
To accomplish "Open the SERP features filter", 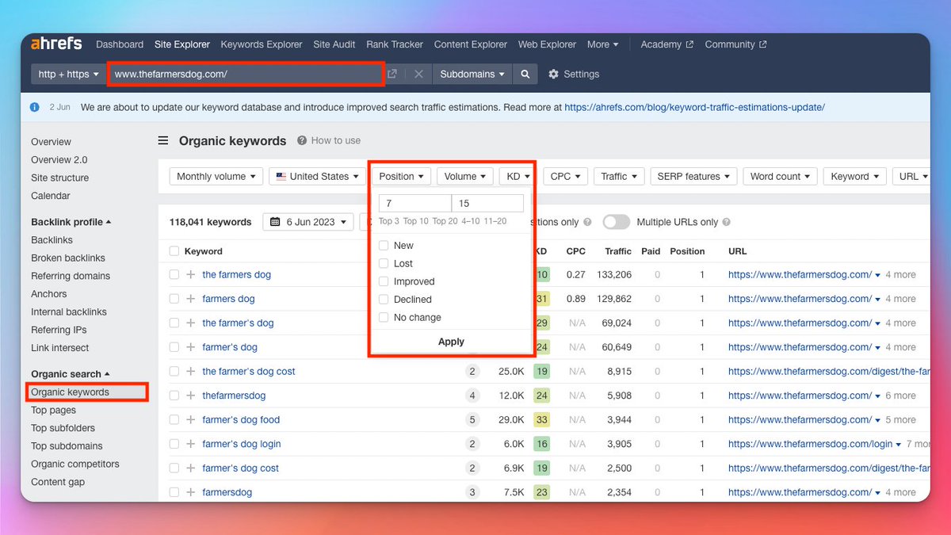I will 693,176.
